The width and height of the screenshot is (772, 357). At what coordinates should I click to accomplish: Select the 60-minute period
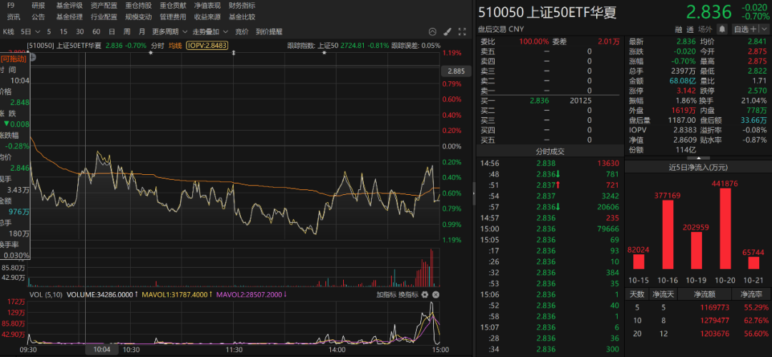96,31
